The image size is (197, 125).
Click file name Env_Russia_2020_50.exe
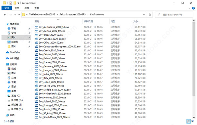point(52,109)
